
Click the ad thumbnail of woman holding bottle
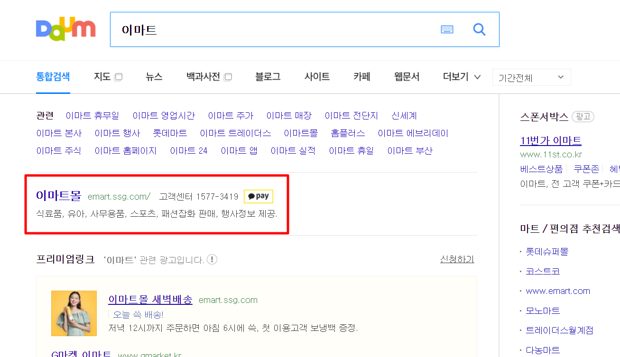point(74,313)
